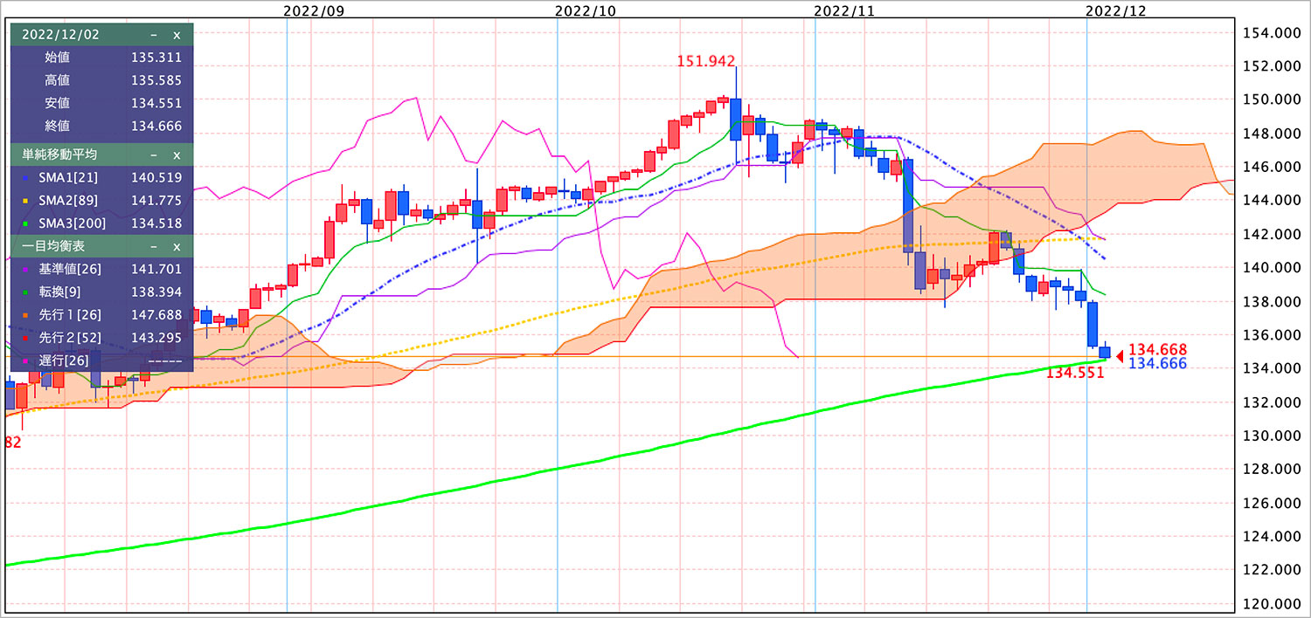Close the 2022/12/02 price panel section
This screenshot has width=1311, height=618.
[177, 35]
